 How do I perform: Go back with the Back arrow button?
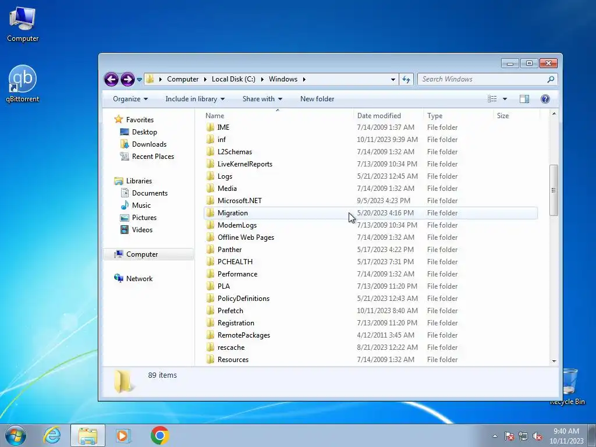(111, 79)
